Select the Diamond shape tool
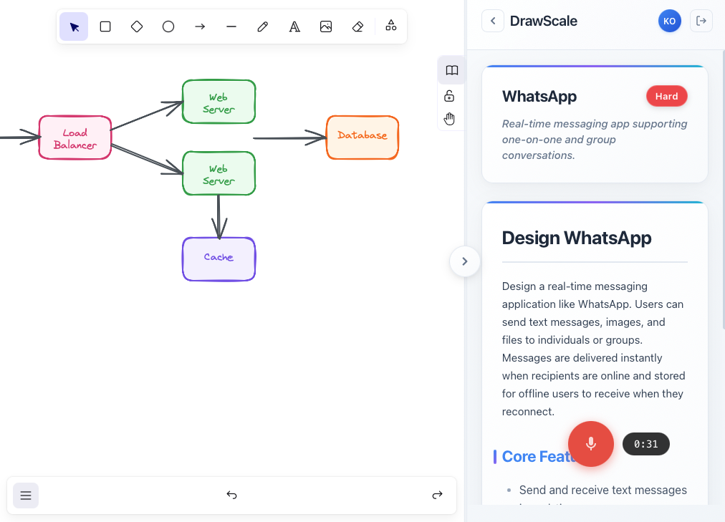Image resolution: width=725 pixels, height=522 pixels. click(137, 26)
